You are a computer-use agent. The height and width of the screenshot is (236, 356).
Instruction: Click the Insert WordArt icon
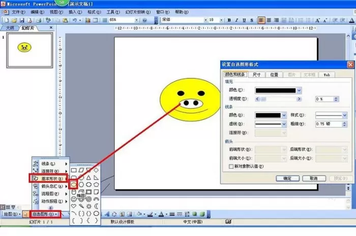(x=107, y=214)
